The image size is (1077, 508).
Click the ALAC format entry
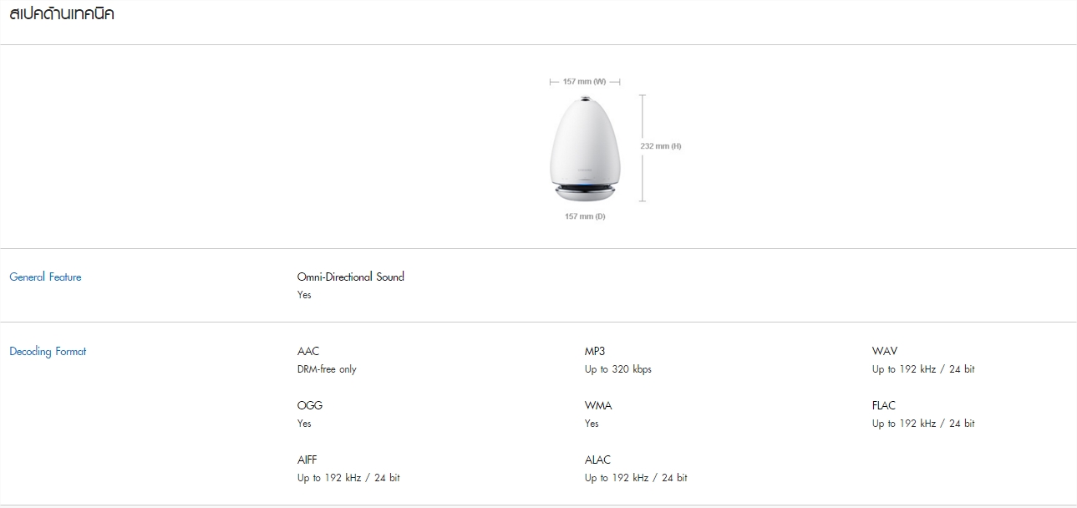pyautogui.click(x=597, y=460)
